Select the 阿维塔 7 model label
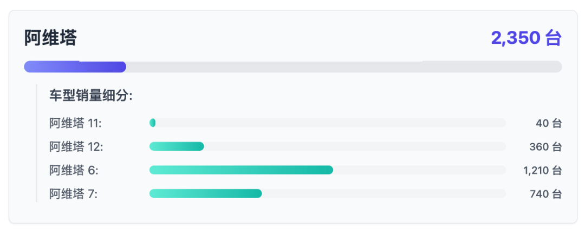This screenshot has height=229, width=585. coord(74,194)
